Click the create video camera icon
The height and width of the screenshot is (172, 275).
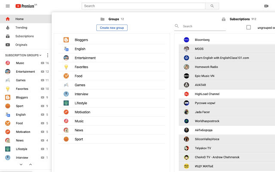coord(266,6)
